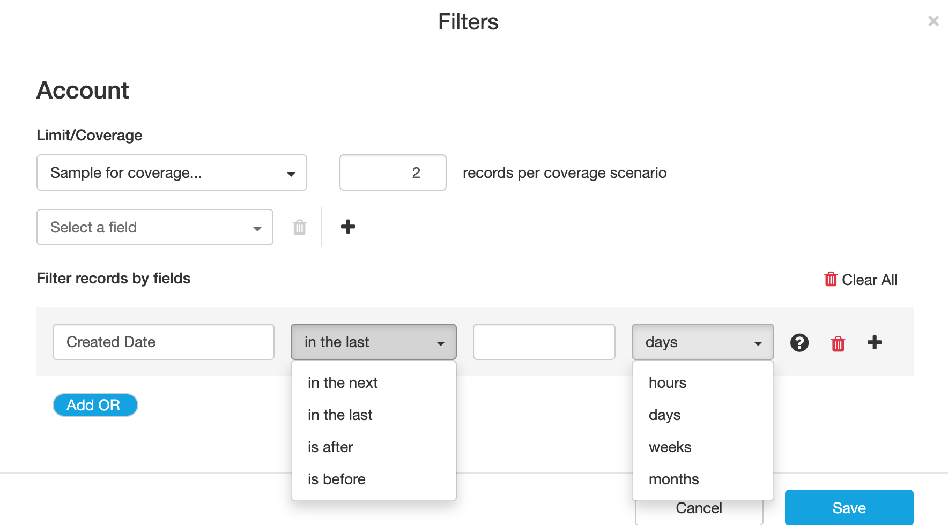Click the grey trash icon beside Select a field

(300, 227)
